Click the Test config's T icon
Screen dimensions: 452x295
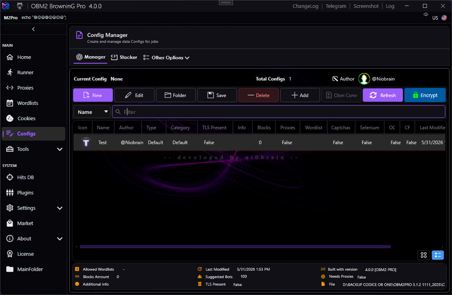click(x=86, y=142)
